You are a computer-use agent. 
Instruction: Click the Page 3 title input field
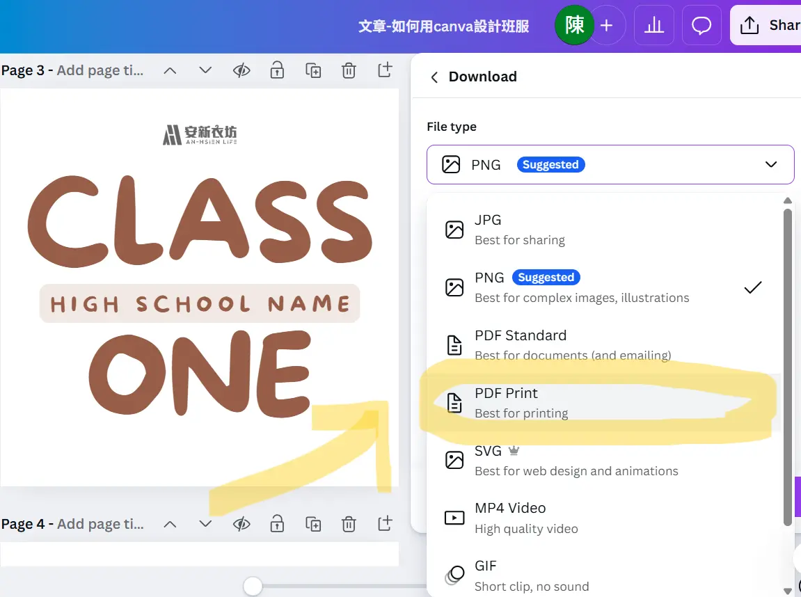click(100, 70)
